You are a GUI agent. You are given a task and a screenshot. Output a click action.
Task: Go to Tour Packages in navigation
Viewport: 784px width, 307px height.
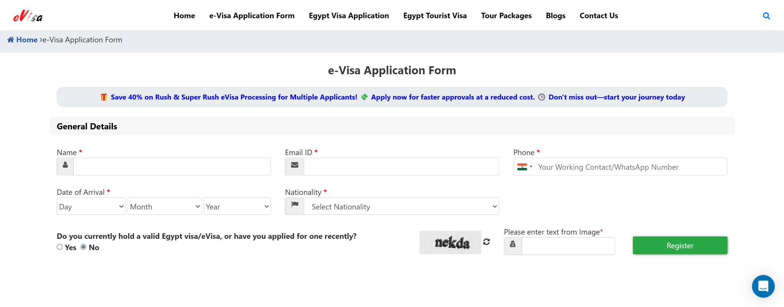click(x=506, y=16)
